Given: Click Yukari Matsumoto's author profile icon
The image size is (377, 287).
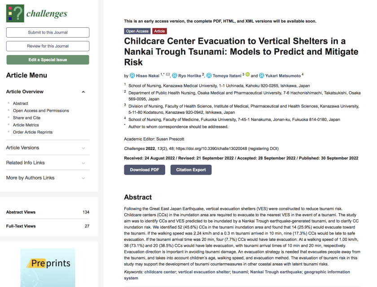Looking at the screenshot, I should point(262,76).
